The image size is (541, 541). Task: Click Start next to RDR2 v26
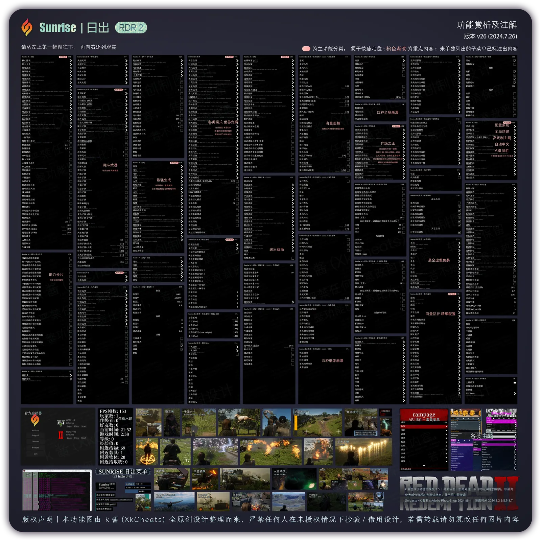(84, 438)
